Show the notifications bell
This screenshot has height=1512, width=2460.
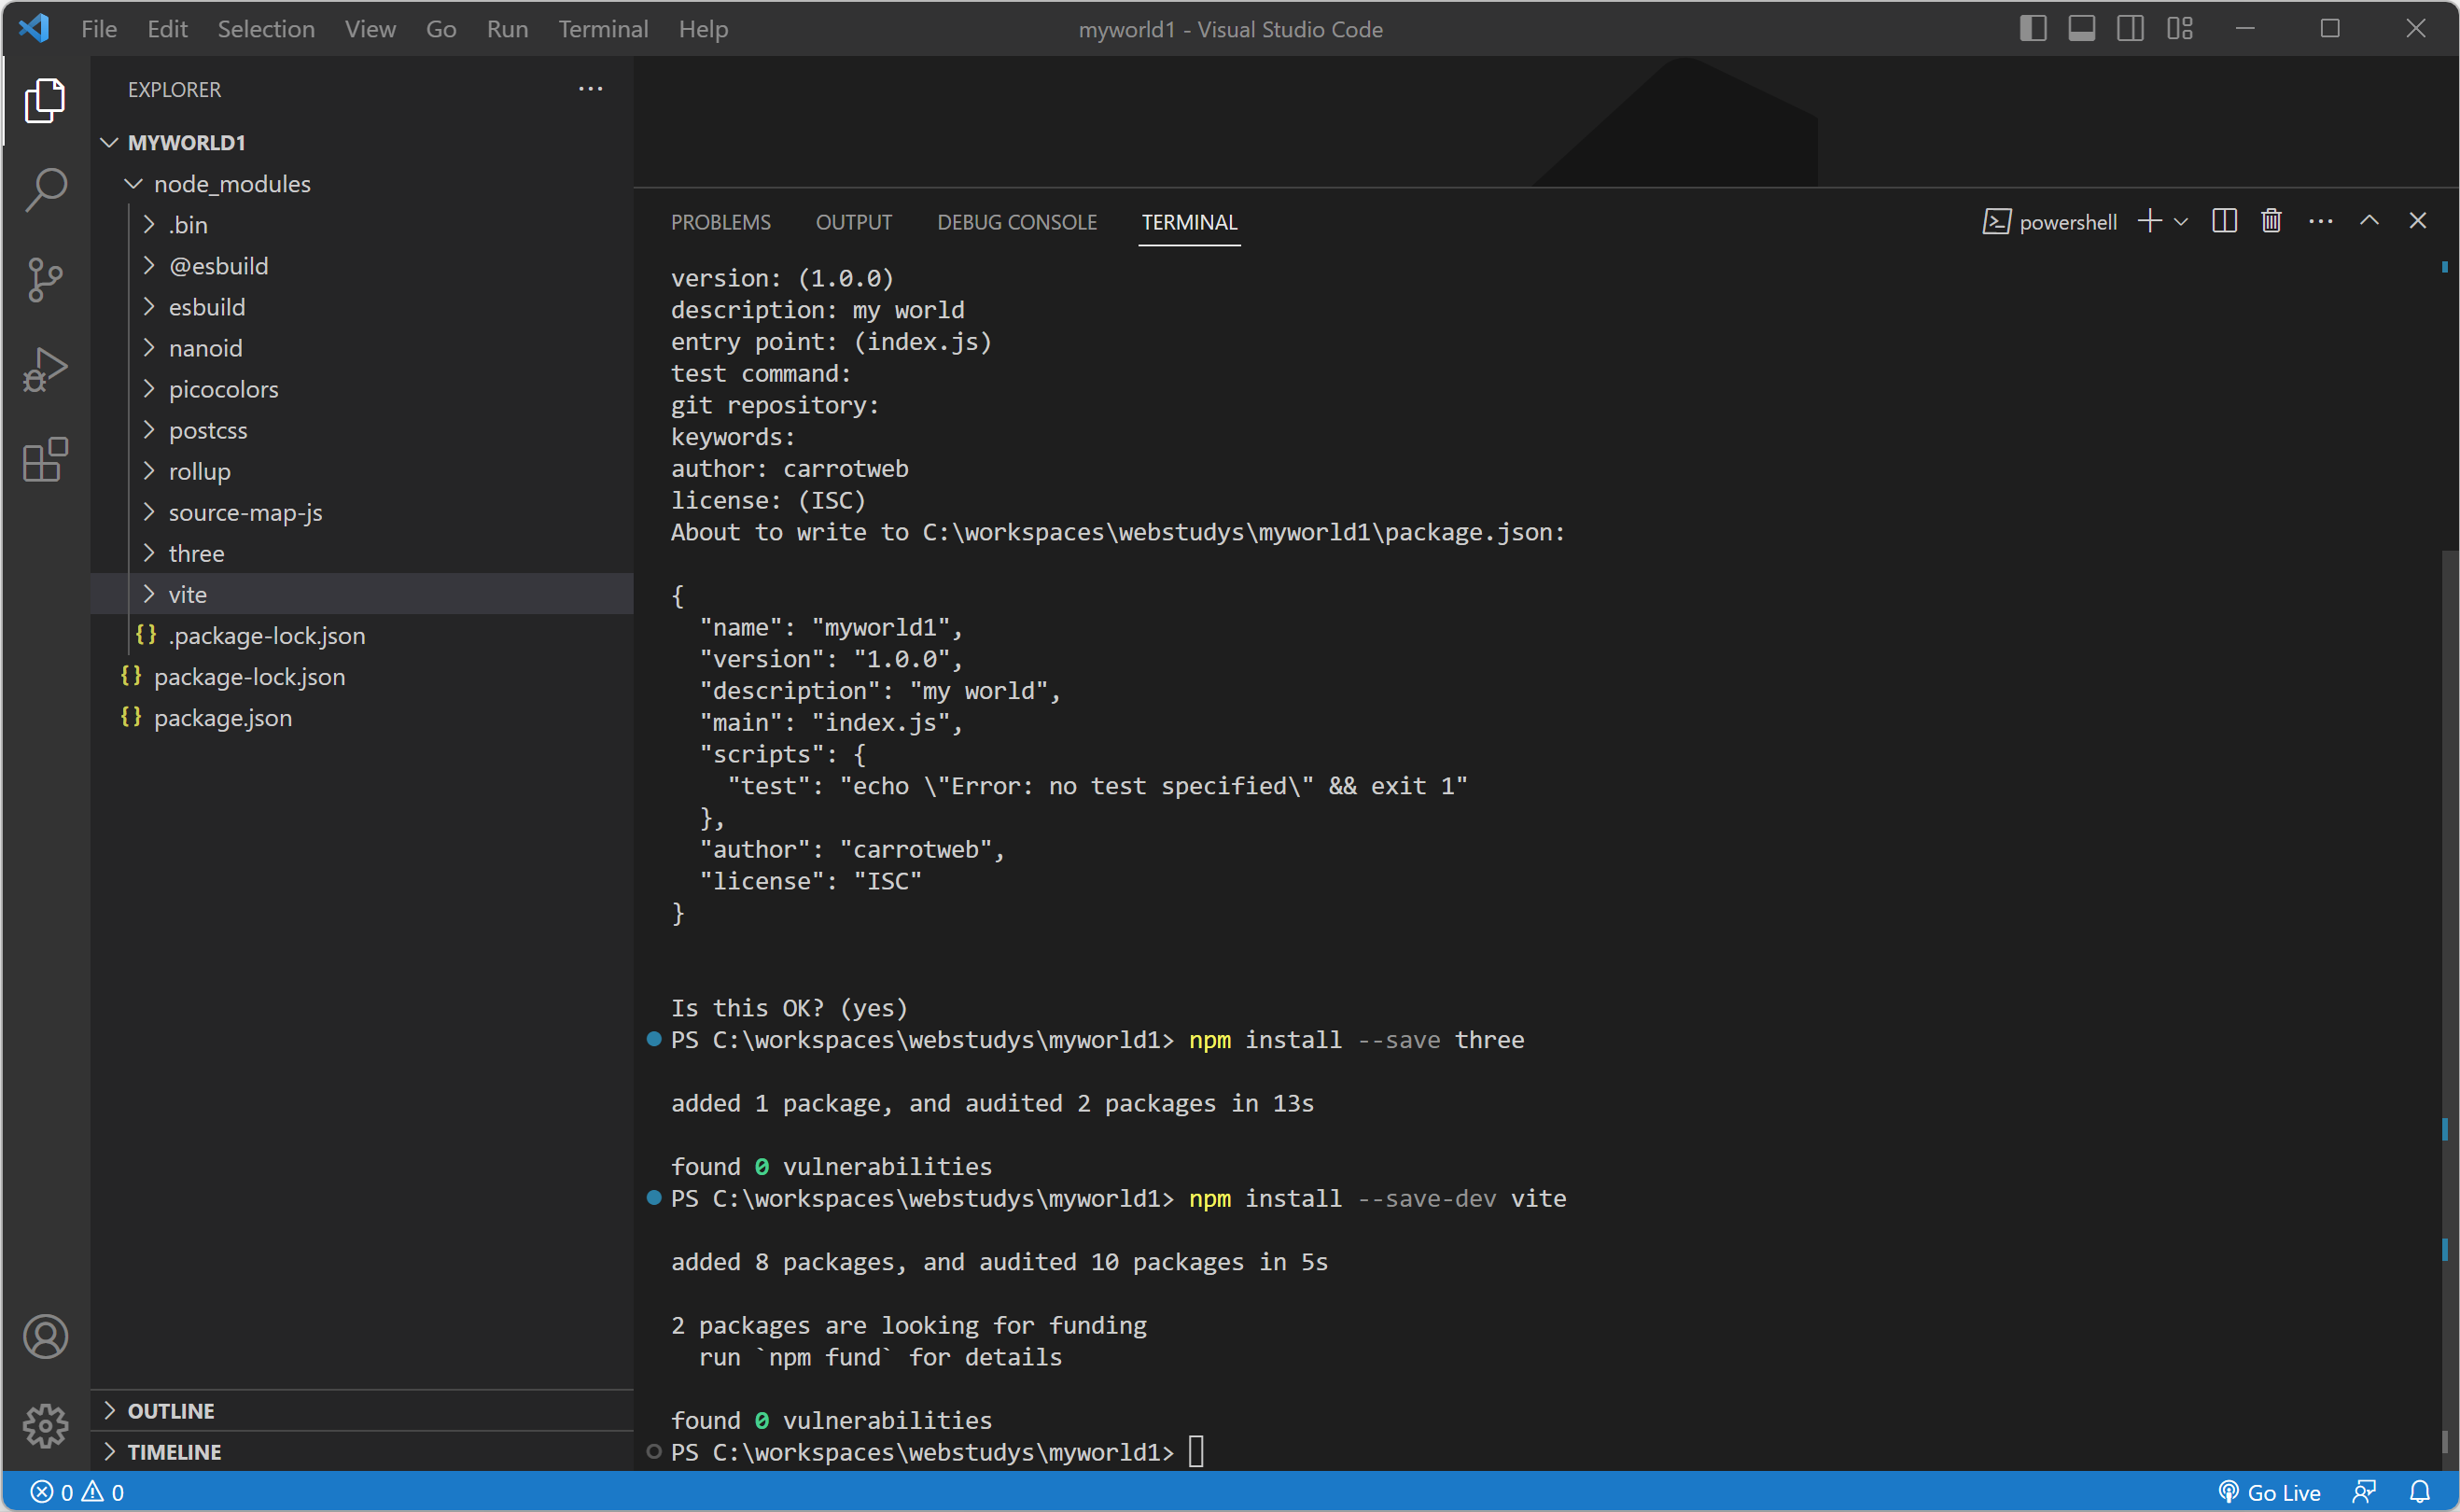click(2419, 1492)
